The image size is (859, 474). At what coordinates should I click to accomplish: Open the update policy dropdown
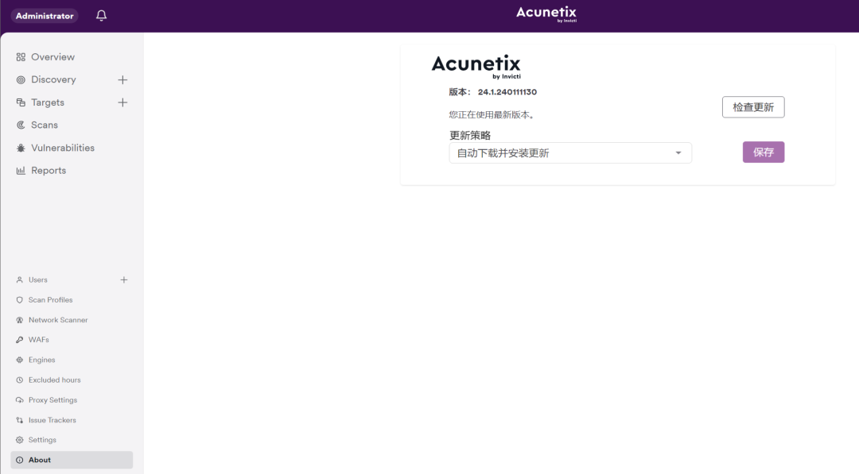[570, 153]
